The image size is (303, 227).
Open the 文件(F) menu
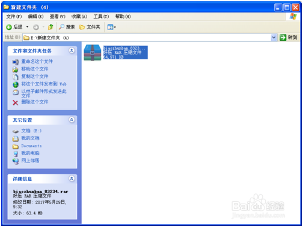(x=14, y=17)
